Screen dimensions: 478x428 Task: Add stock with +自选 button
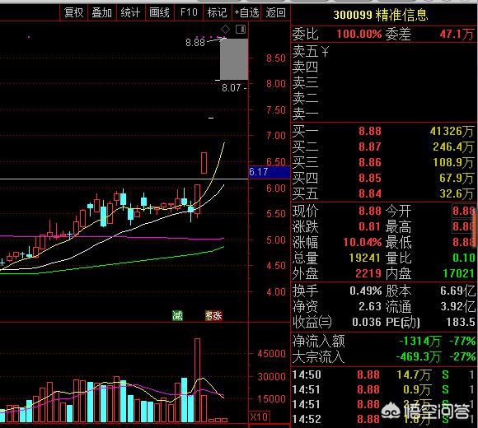click(x=246, y=12)
